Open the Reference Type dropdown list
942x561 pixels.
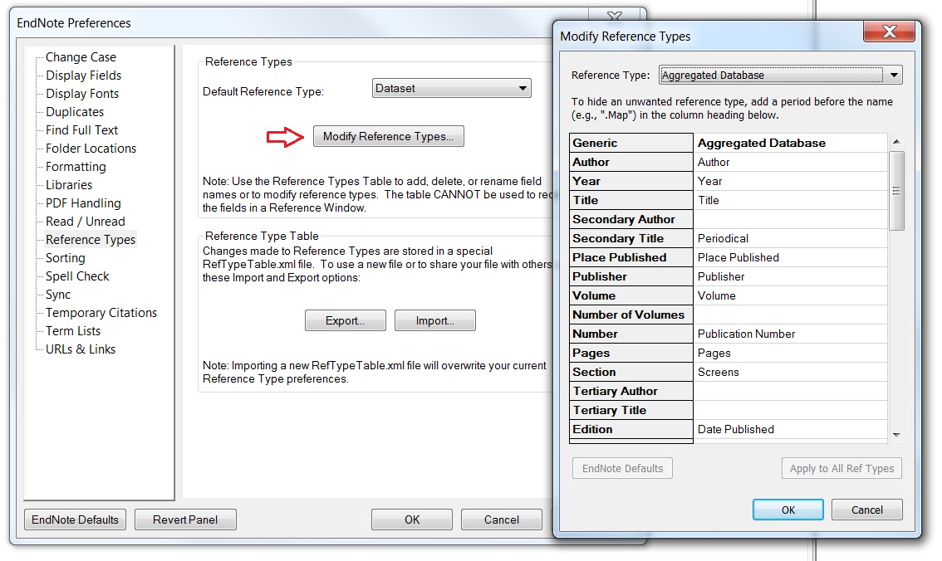[894, 76]
